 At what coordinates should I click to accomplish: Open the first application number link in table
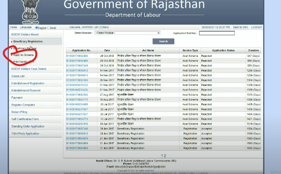77,56
